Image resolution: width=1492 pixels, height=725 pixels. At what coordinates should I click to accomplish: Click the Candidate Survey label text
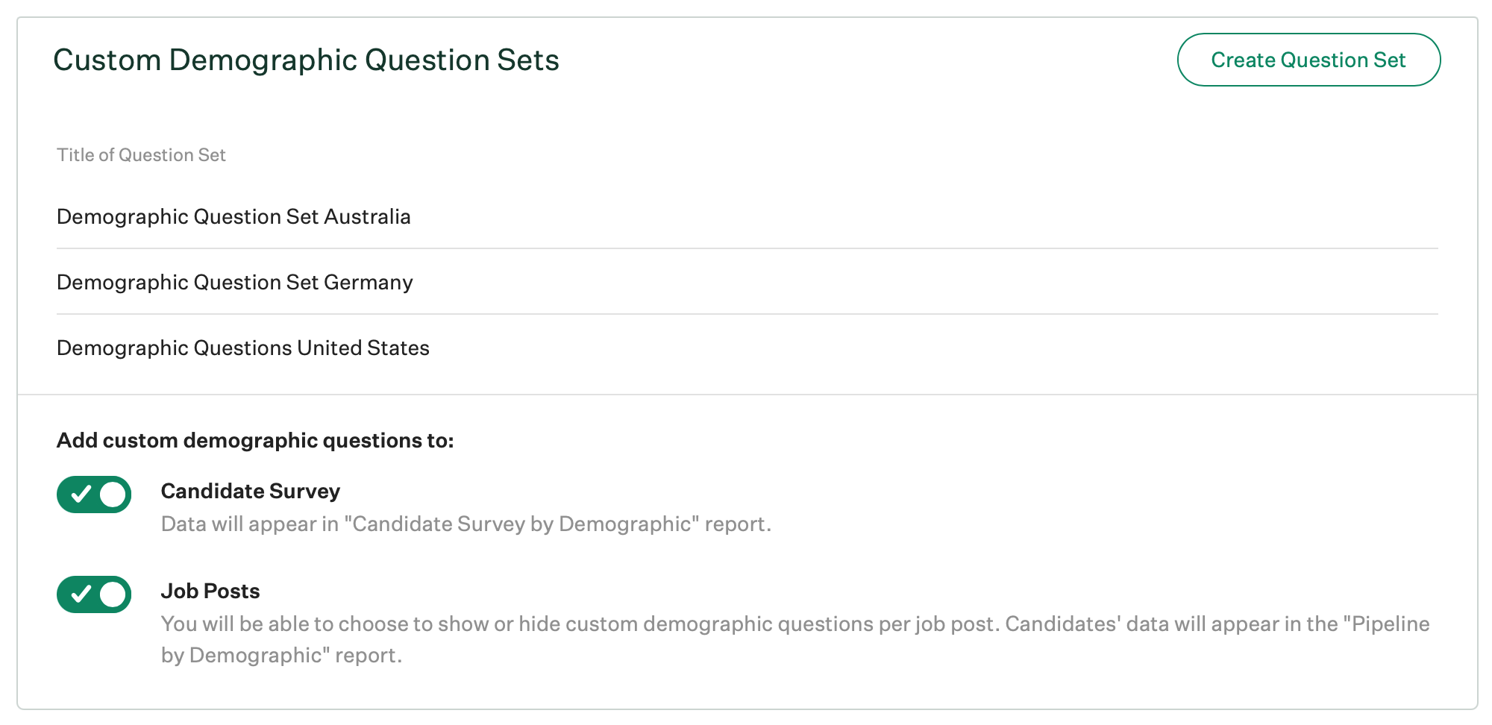coord(250,491)
